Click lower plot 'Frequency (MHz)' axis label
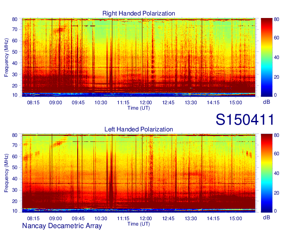Viewport: 284px width, 231px height. click(6, 173)
